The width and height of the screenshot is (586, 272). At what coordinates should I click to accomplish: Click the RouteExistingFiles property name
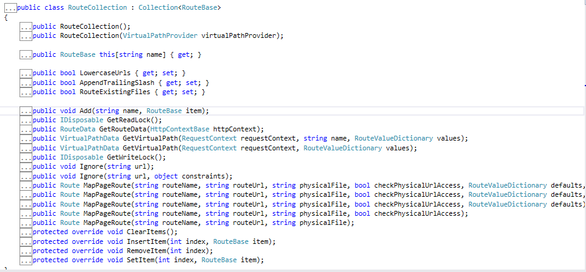click(x=115, y=92)
